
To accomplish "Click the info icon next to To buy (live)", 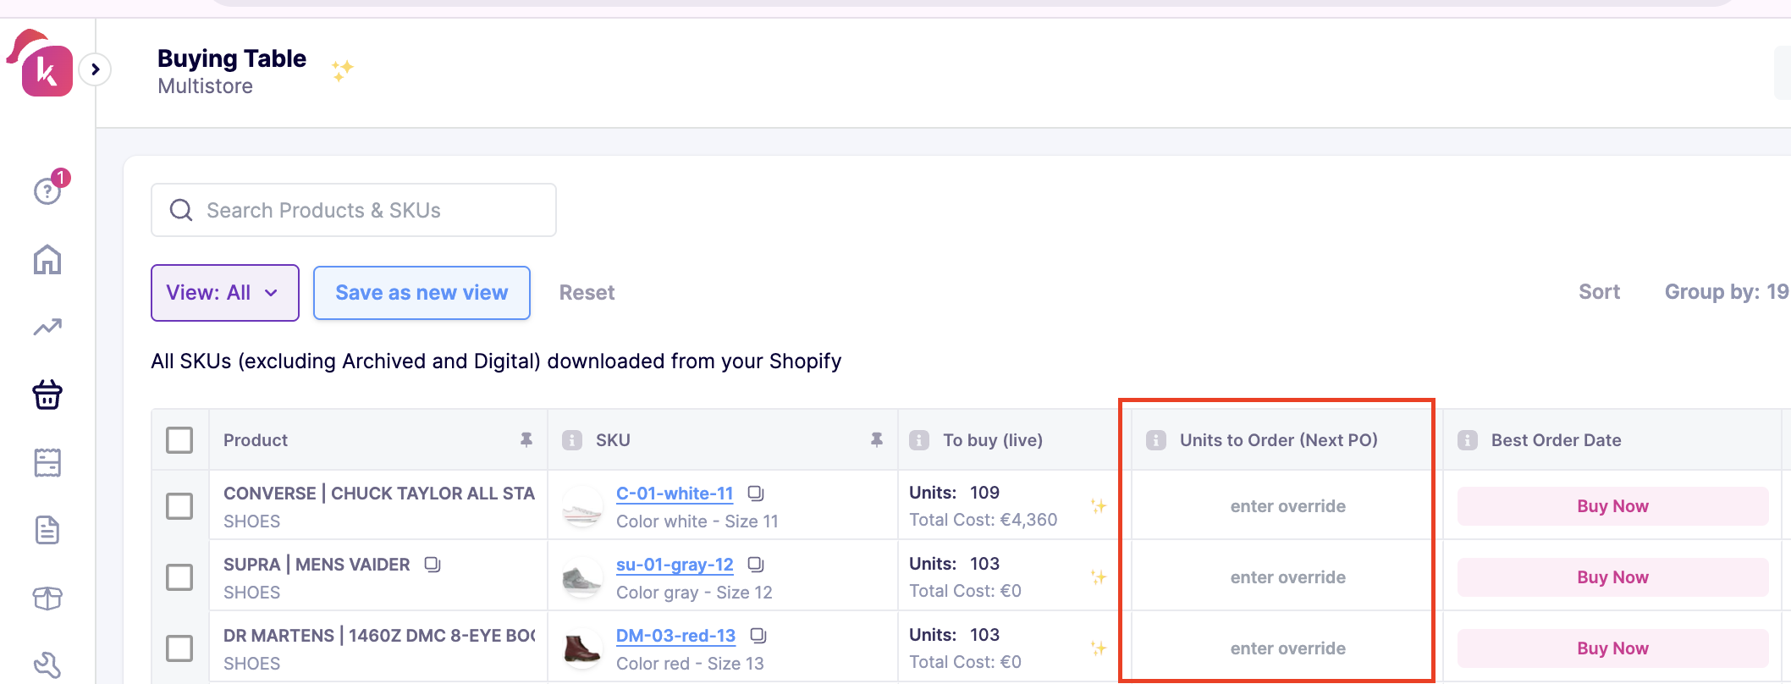I will click(919, 440).
